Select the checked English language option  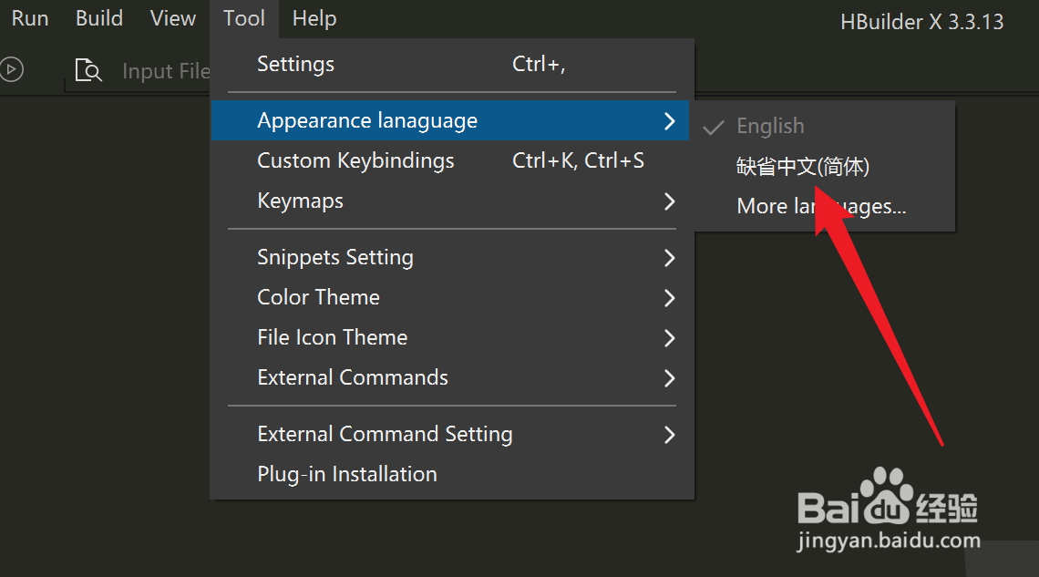tap(770, 126)
